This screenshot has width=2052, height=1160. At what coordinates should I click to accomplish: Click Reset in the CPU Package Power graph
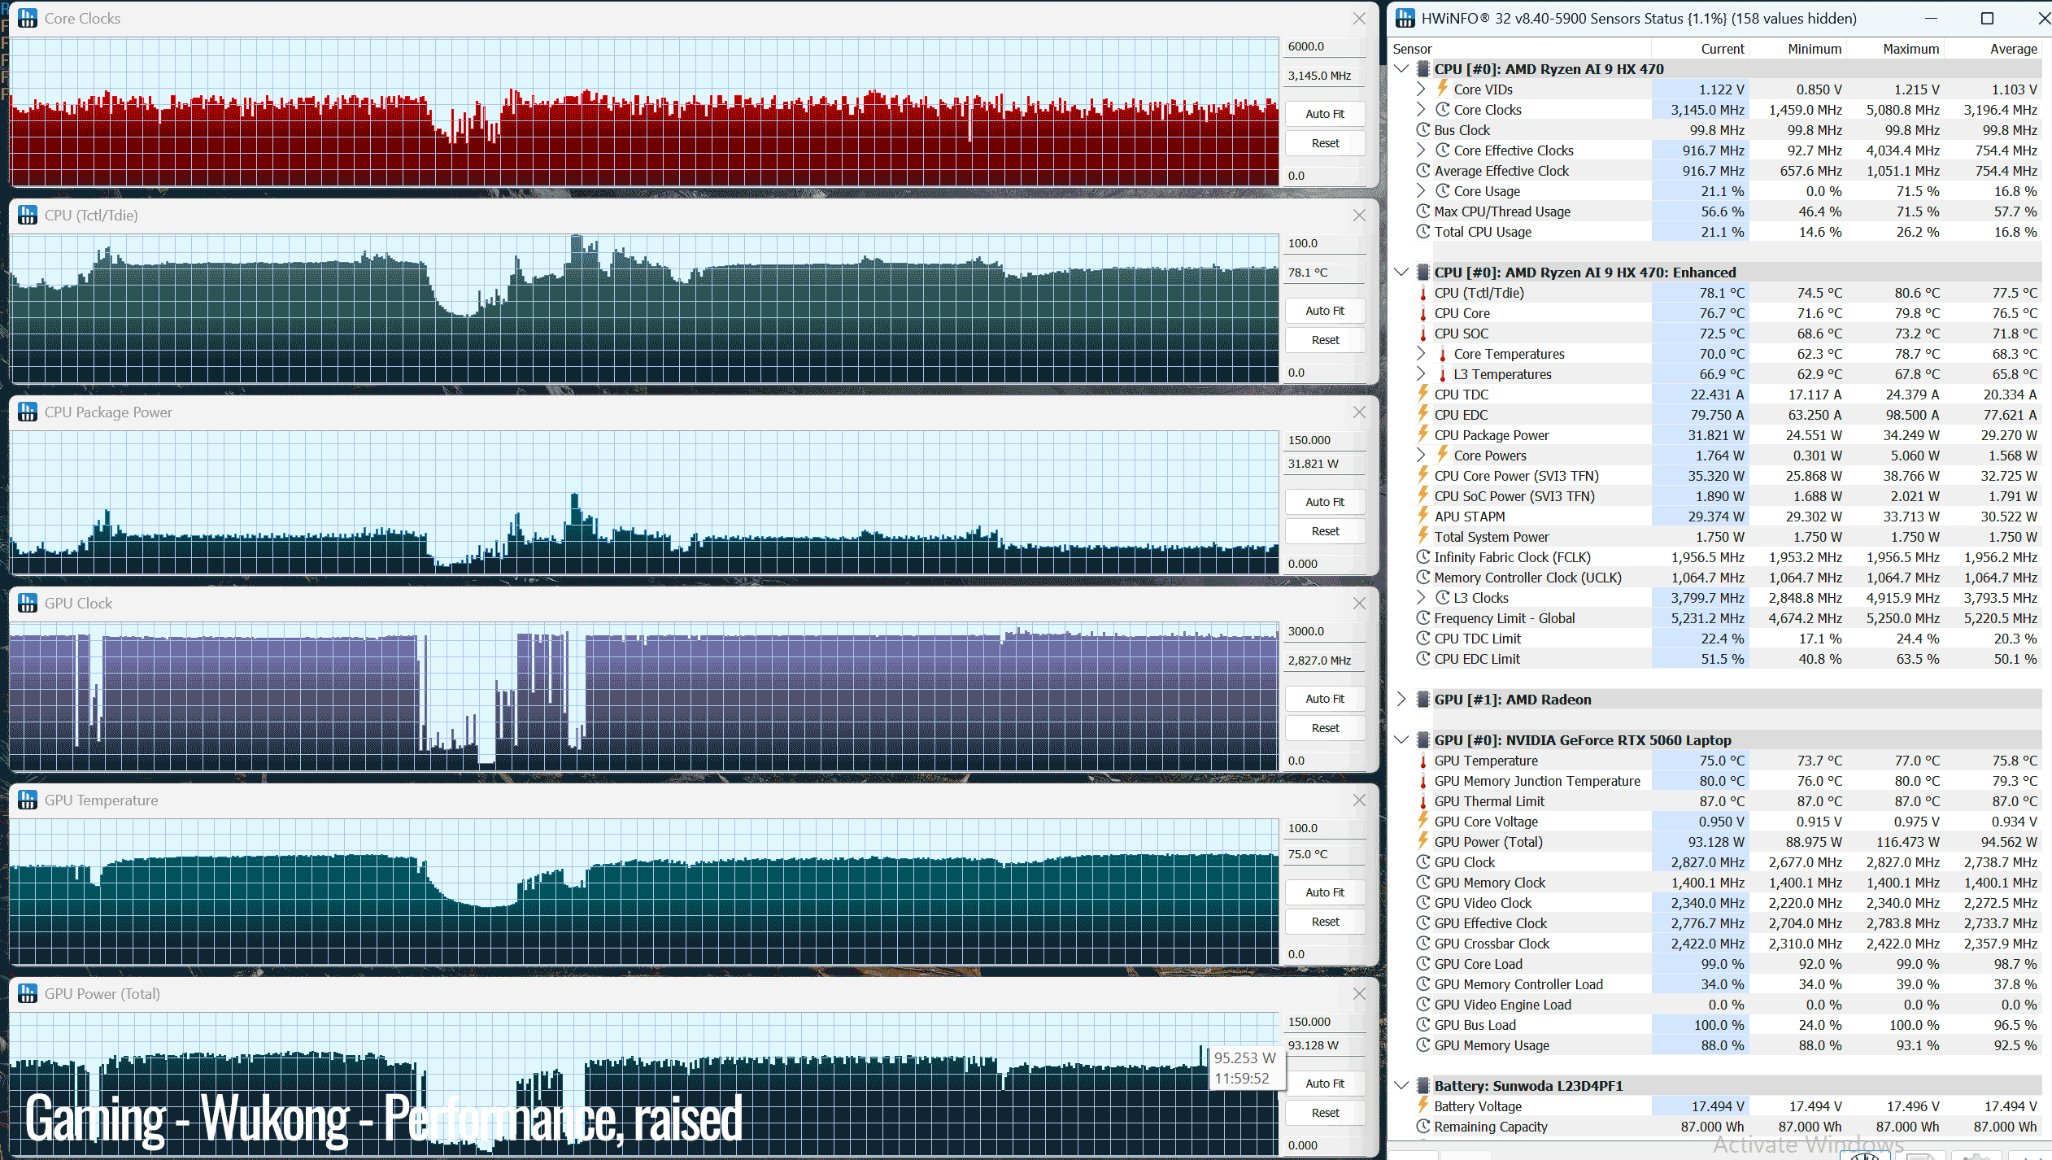coord(1325,531)
